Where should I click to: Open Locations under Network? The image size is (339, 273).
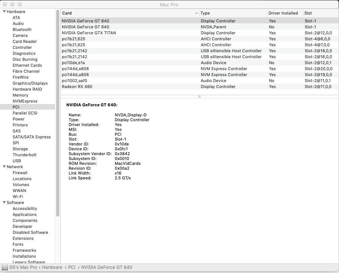[x=22, y=179]
